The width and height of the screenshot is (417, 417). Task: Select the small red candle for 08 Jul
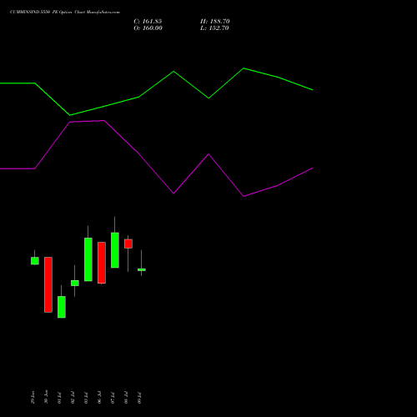point(128,244)
